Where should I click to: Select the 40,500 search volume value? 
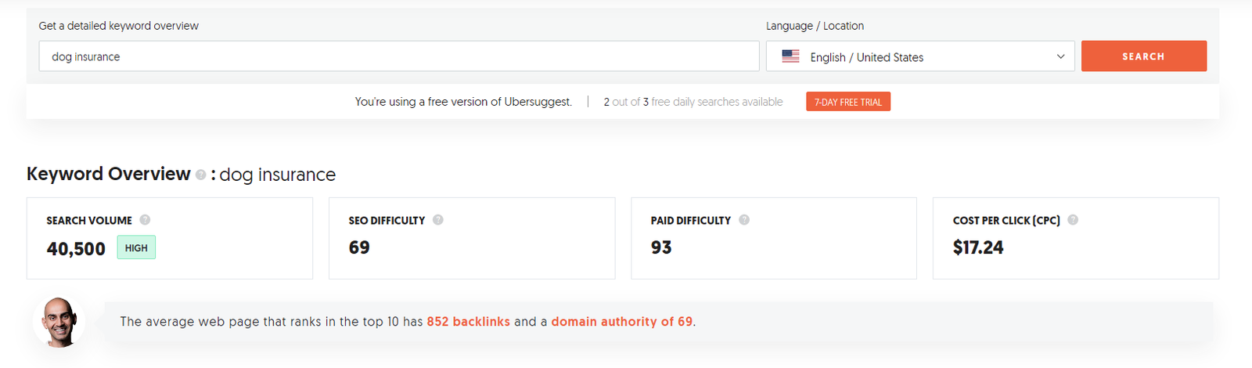pos(76,249)
